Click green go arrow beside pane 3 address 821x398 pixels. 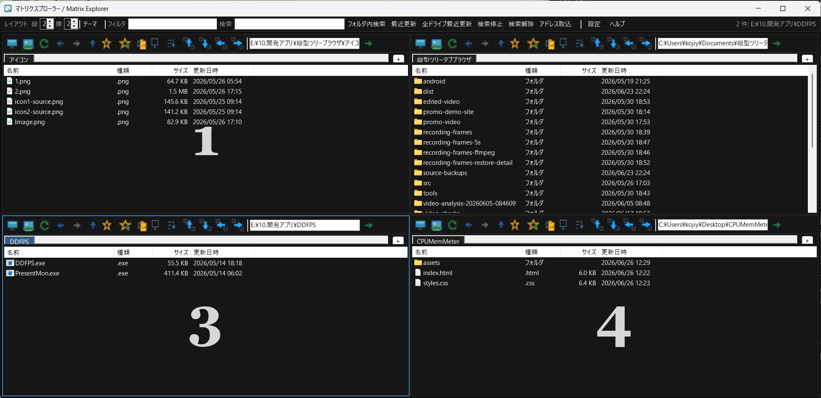click(x=369, y=225)
